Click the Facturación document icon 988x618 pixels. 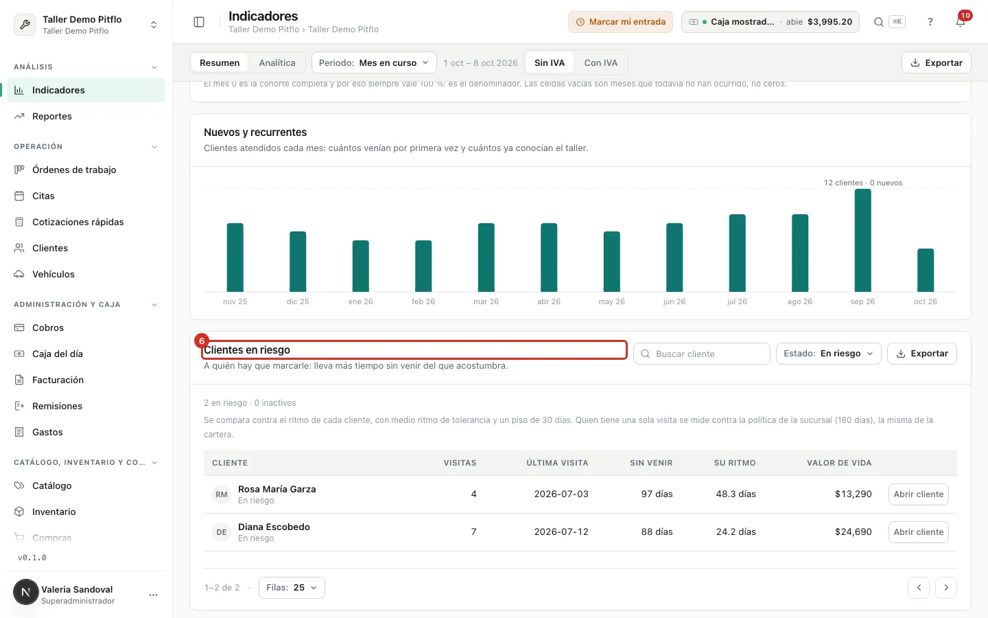coord(19,380)
